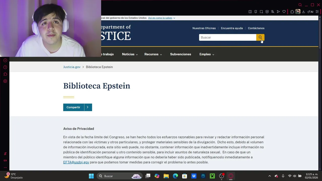Image resolution: width=322 pixels, height=181 pixels.
Task: Open Windows Start menu
Action: (x=91, y=176)
